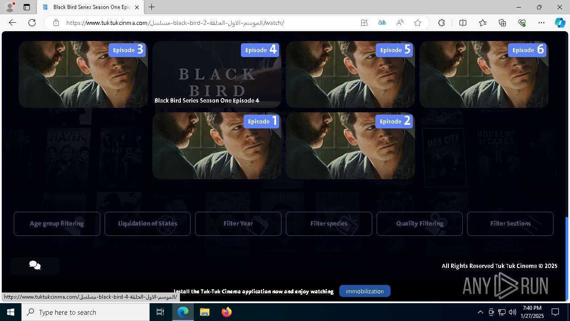570x321 pixels.
Task: Open Episode 3 thumbnail card
Action: click(83, 74)
